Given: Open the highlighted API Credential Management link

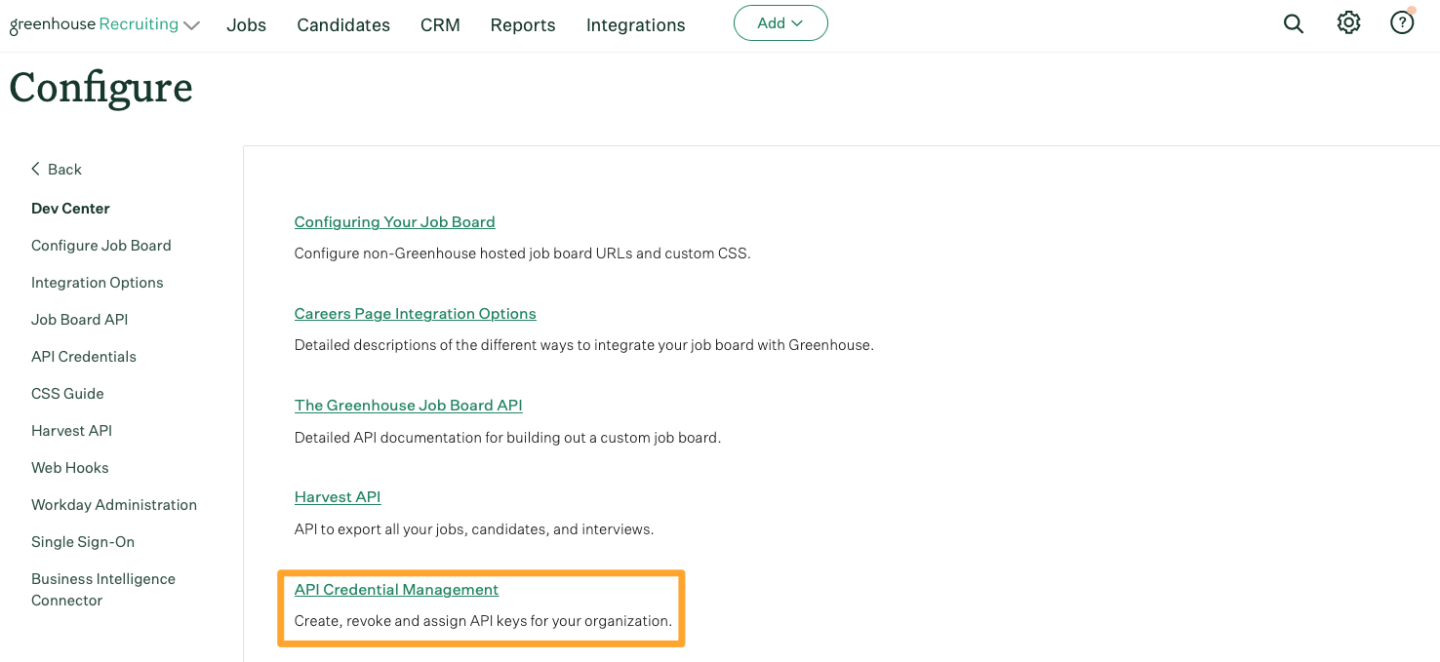Looking at the screenshot, I should [x=396, y=589].
